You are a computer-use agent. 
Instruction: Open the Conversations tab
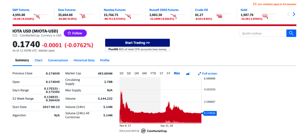tap(58, 60)
